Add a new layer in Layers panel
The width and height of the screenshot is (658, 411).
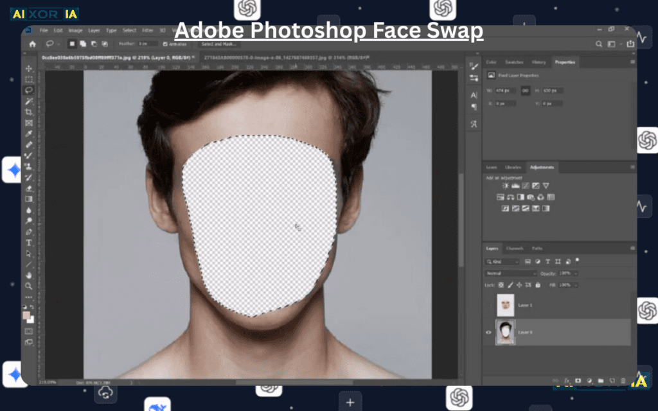click(612, 380)
